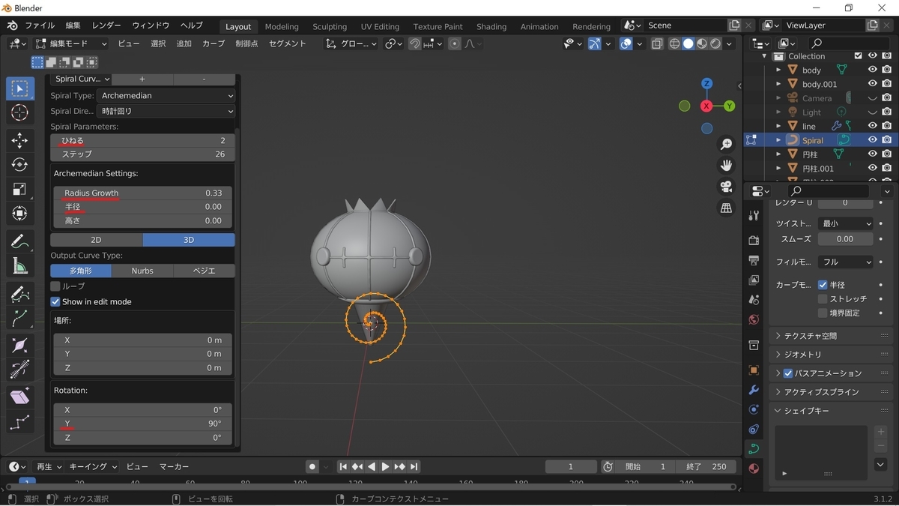Click the viewport zoom magnifier icon

[x=726, y=144]
